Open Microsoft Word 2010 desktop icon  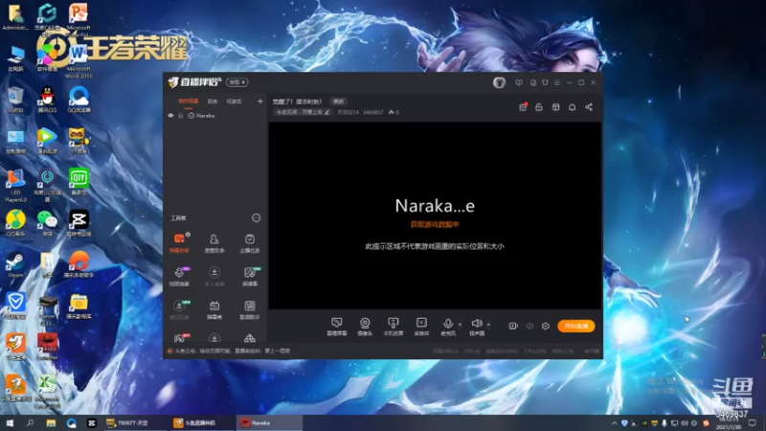point(79,60)
